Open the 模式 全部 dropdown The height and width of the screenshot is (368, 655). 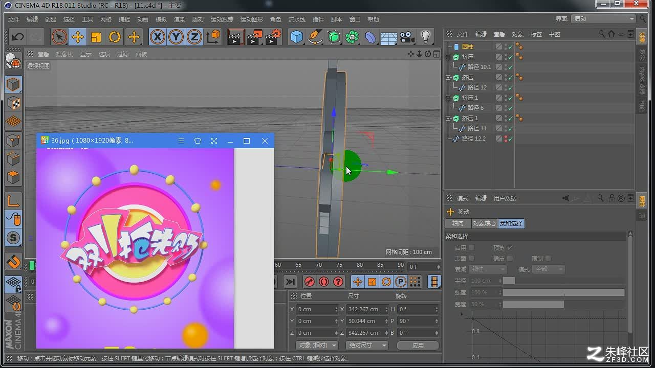pos(549,269)
